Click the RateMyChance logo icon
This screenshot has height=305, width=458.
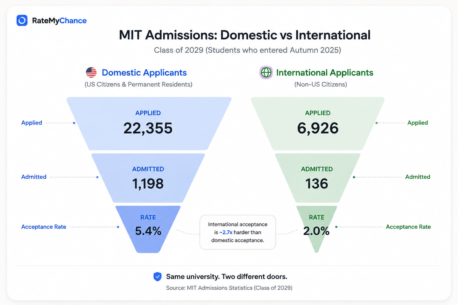point(22,21)
